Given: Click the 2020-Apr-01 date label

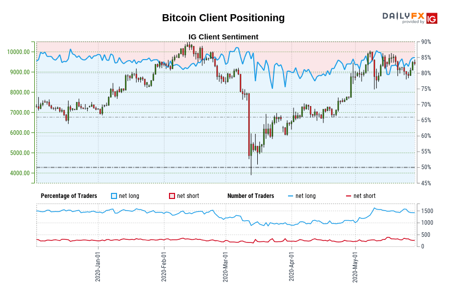Looking at the screenshot, I should point(292,267).
